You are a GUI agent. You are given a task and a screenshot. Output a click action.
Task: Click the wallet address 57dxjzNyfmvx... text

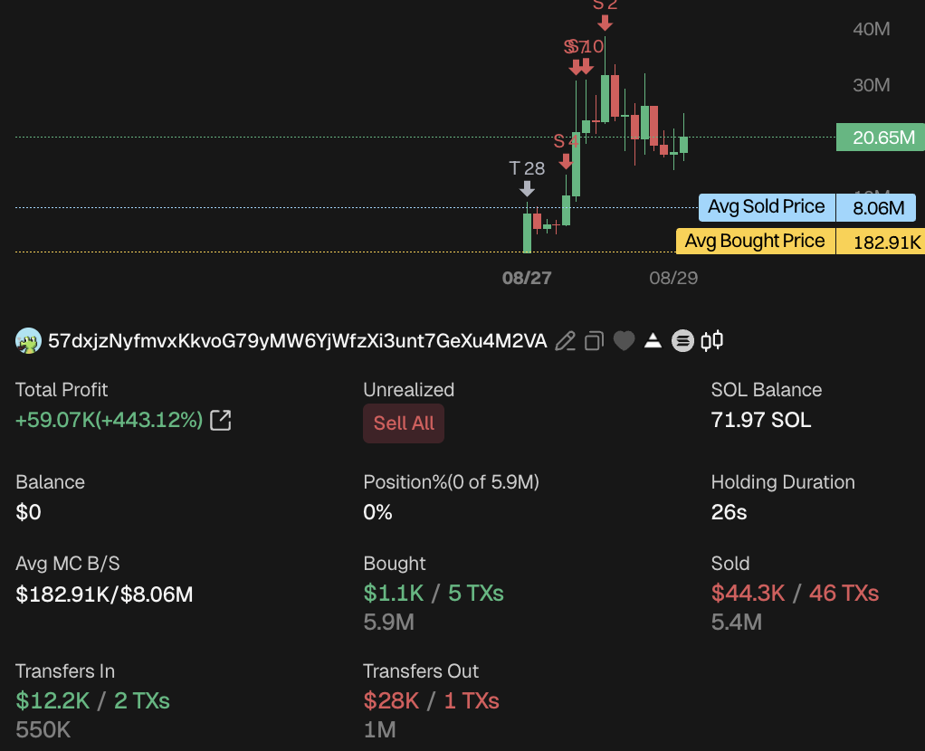[x=297, y=341]
